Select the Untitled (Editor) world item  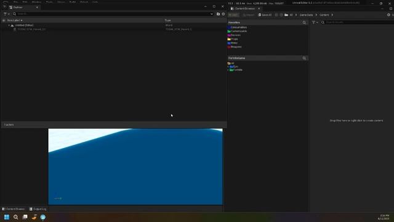[x=24, y=25]
